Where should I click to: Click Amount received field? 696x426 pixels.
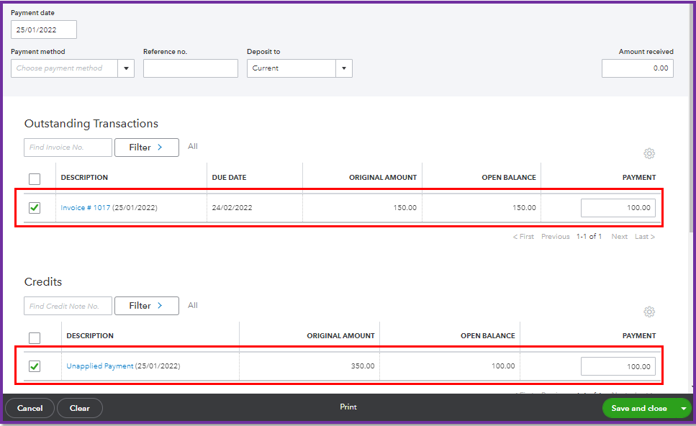[638, 68]
